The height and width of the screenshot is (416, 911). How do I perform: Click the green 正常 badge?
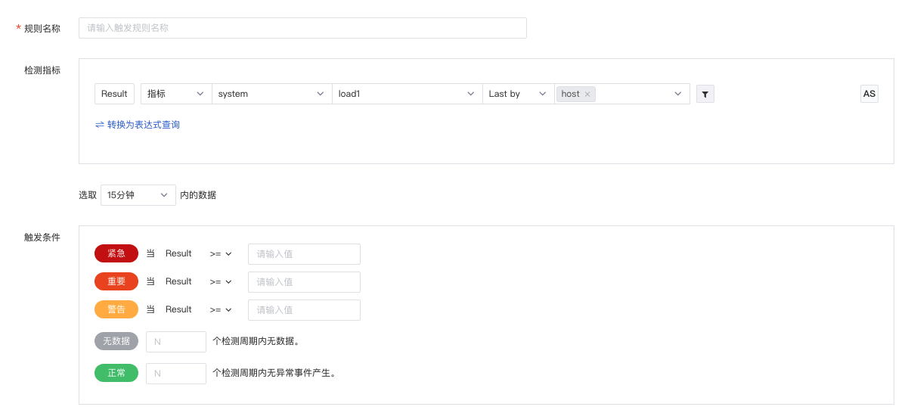click(x=116, y=373)
